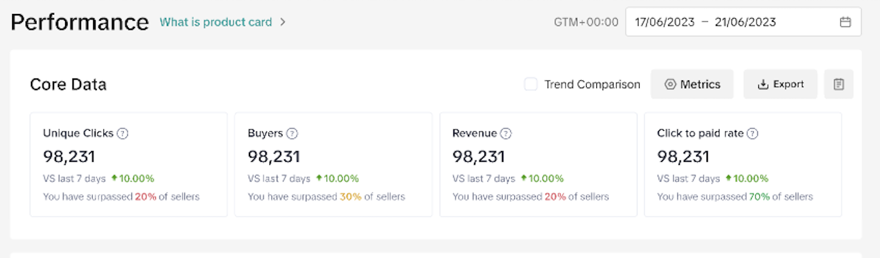
Task: Select the Buyers metric card
Action: pos(333,164)
